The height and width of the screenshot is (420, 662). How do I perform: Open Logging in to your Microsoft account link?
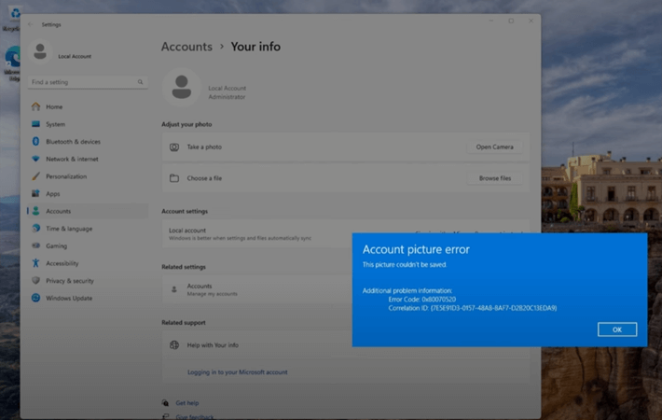click(x=237, y=372)
